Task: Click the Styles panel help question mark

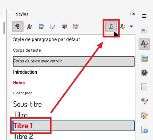Action: [130, 14]
